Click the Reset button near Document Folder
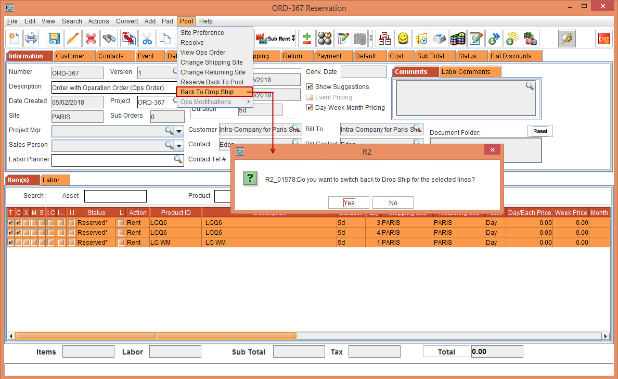The height and width of the screenshot is (379, 618). [x=540, y=131]
